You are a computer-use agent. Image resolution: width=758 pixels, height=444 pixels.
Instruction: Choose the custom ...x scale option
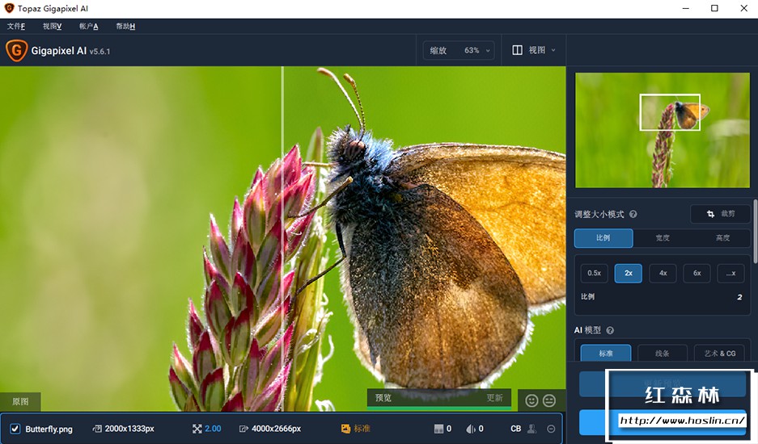click(x=731, y=273)
